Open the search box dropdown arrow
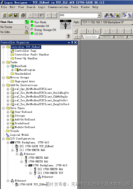133x189 pixels. pyautogui.click(x=99, y=15)
